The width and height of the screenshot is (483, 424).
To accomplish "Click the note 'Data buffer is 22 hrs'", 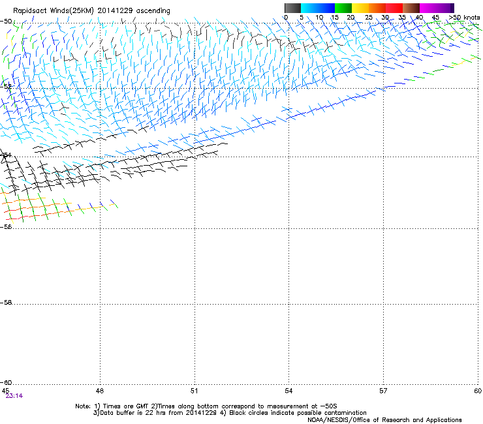I will pos(132,413).
